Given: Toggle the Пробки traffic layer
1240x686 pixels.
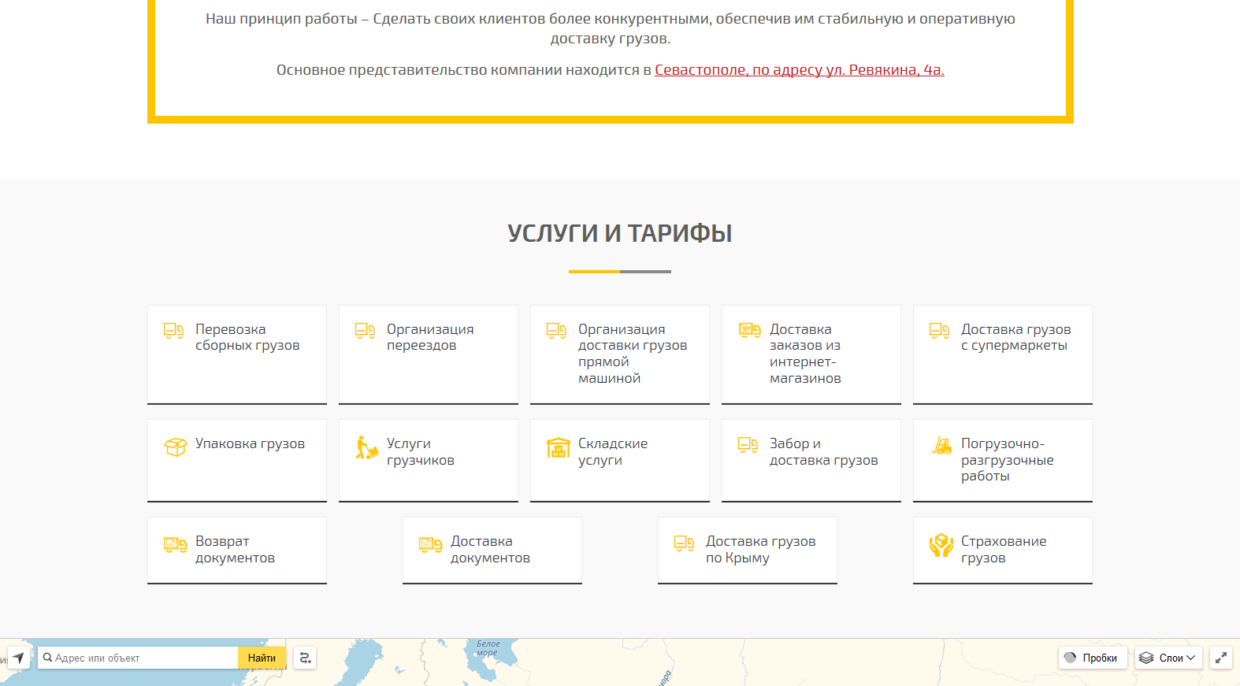Looking at the screenshot, I should pyautogui.click(x=1093, y=658).
